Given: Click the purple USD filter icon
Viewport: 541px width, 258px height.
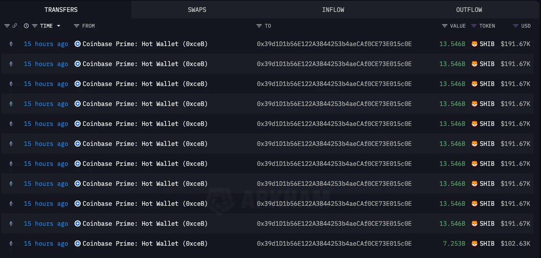Looking at the screenshot, I should tap(516, 26).
